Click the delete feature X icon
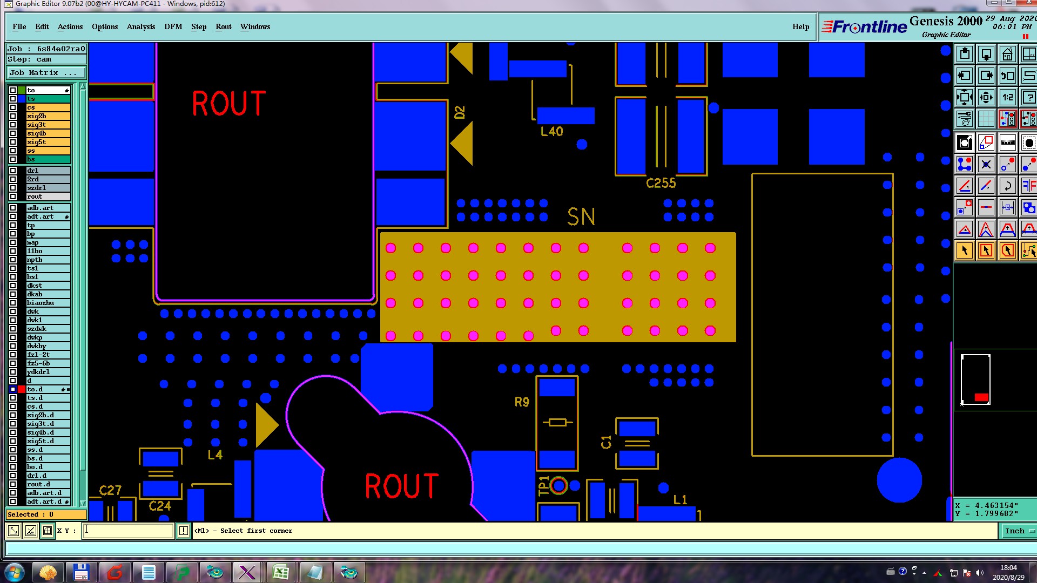 986,165
